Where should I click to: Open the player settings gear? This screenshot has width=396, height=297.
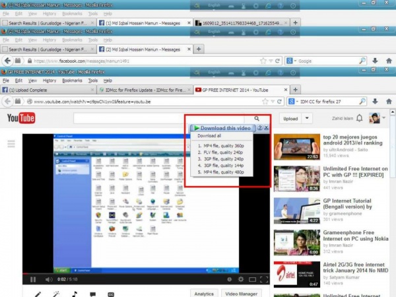click(241, 279)
